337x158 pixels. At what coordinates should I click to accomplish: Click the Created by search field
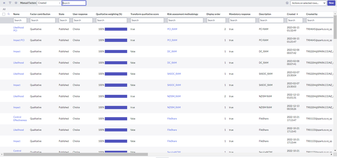click(320, 20)
